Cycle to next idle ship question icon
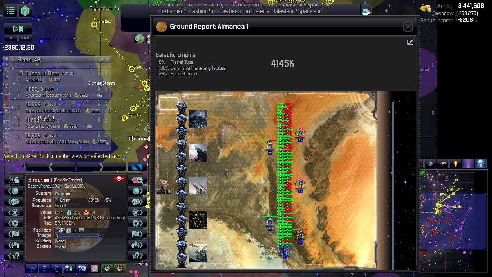The width and height of the screenshot is (492, 277). coord(137,256)
